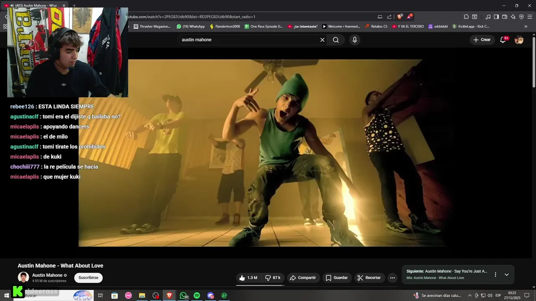
Task: Open the Y VA EL TERCERO bookmark
Action: (x=408, y=26)
